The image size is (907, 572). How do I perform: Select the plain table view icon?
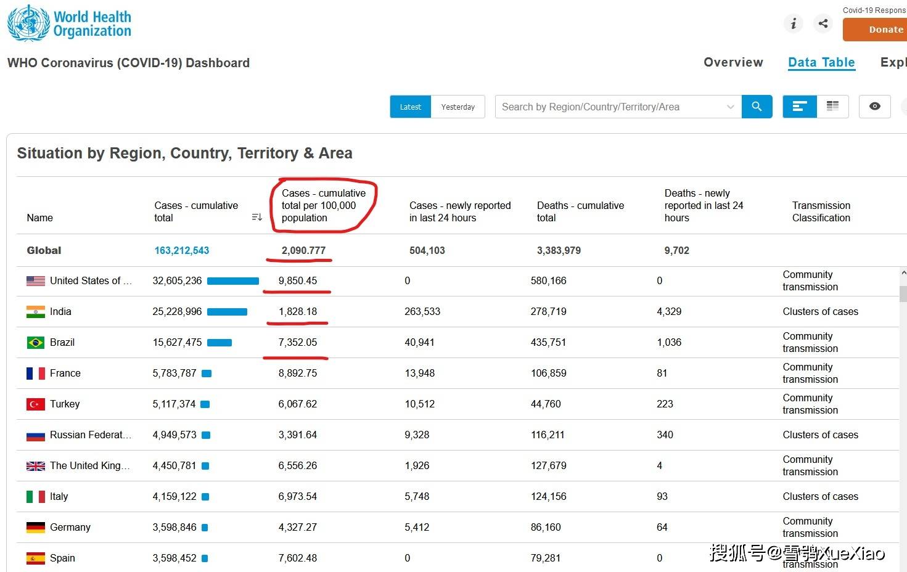(833, 107)
